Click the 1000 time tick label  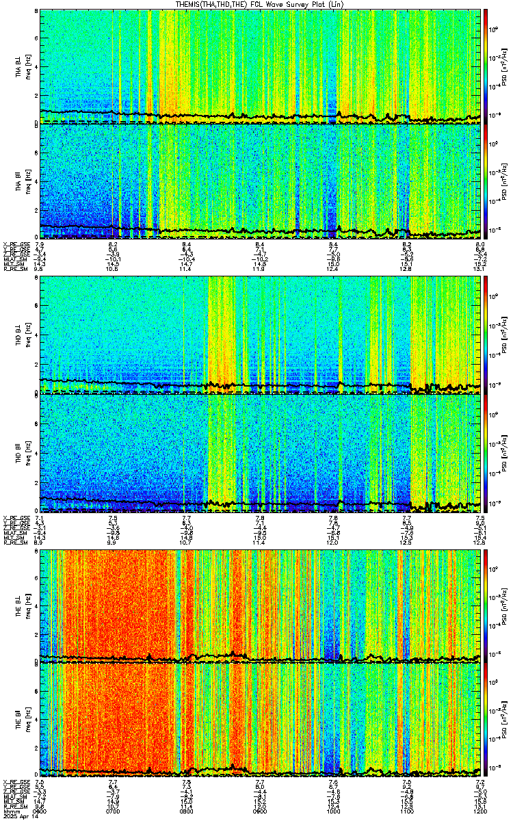[x=334, y=811]
